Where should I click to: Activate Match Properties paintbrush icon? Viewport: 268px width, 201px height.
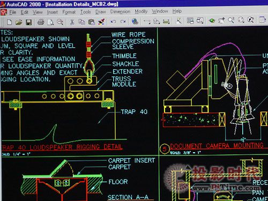pyautogui.click(x=101, y=22)
